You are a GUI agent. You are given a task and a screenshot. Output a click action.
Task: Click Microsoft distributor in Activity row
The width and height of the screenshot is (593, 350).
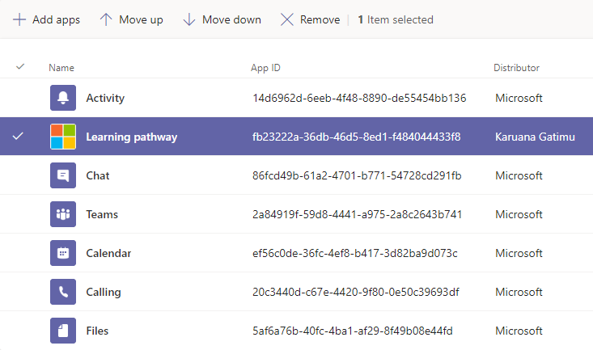click(x=519, y=98)
